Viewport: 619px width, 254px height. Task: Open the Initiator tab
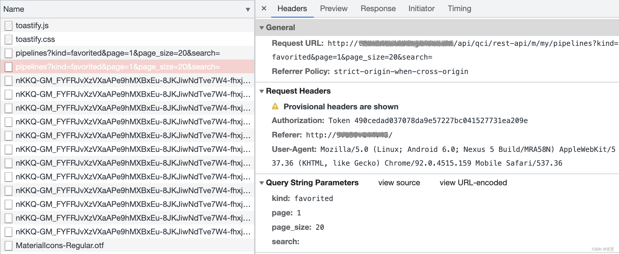pos(421,9)
